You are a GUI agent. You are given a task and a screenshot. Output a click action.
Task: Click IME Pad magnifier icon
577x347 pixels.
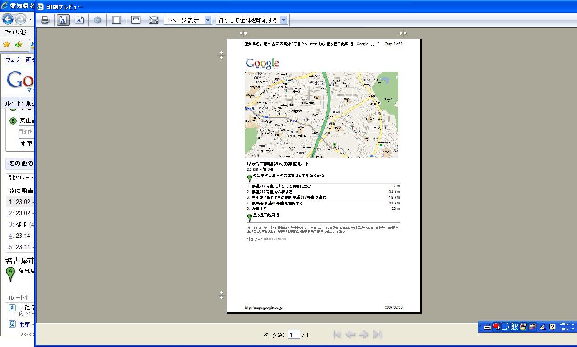pyautogui.click(x=524, y=327)
